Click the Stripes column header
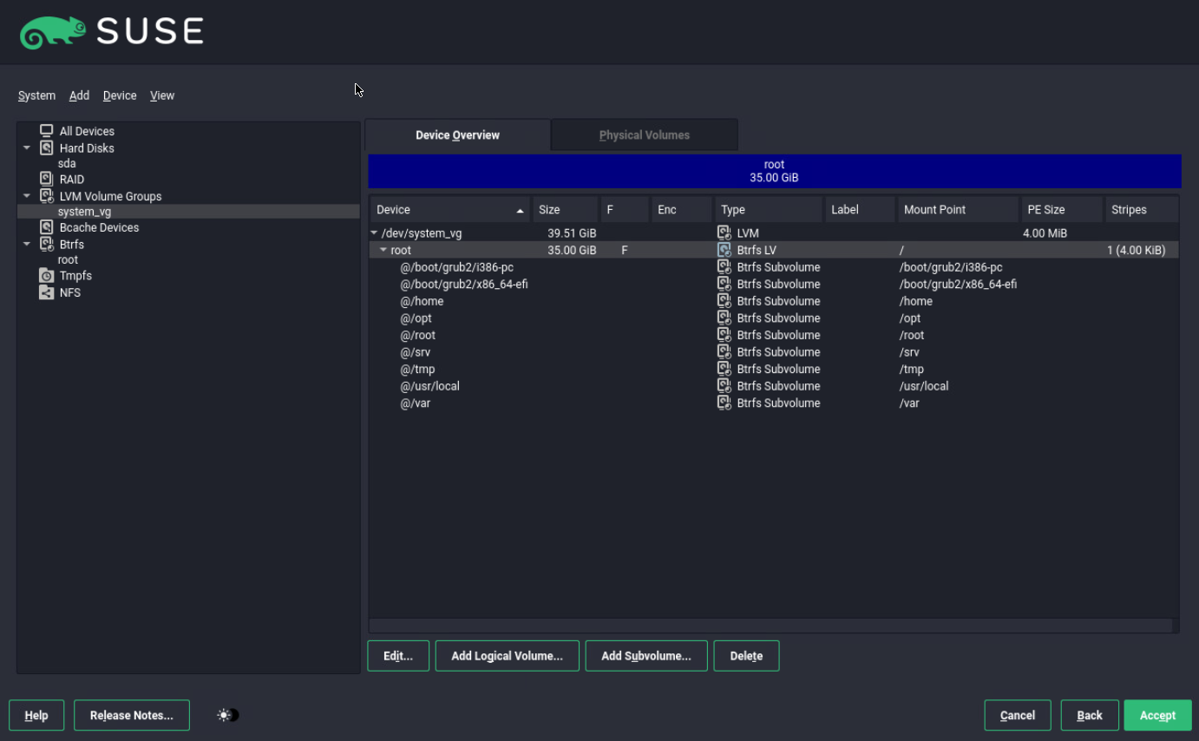The width and height of the screenshot is (1199, 741). 1142,210
